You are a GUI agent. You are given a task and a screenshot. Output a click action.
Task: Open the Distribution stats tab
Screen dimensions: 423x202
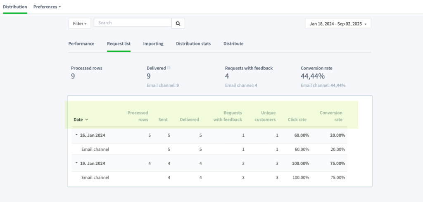point(193,43)
